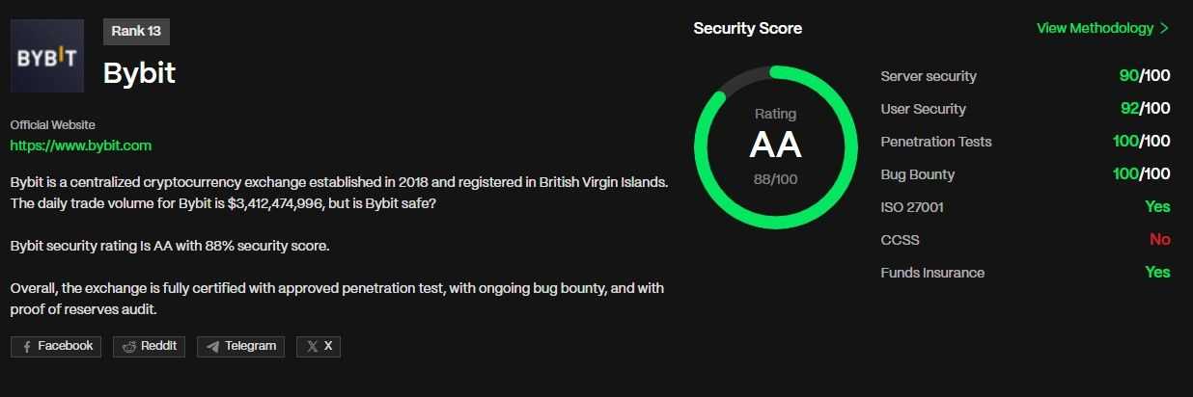1193x397 pixels.
Task: Click the Security Score heading
Action: [x=747, y=28]
